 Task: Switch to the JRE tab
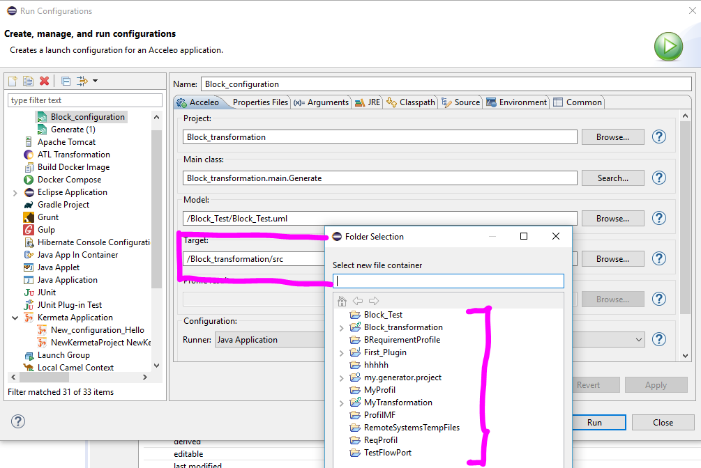pos(367,102)
